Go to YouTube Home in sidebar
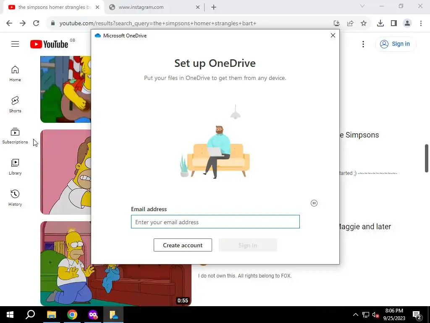This screenshot has width=430, height=323. pos(15,74)
